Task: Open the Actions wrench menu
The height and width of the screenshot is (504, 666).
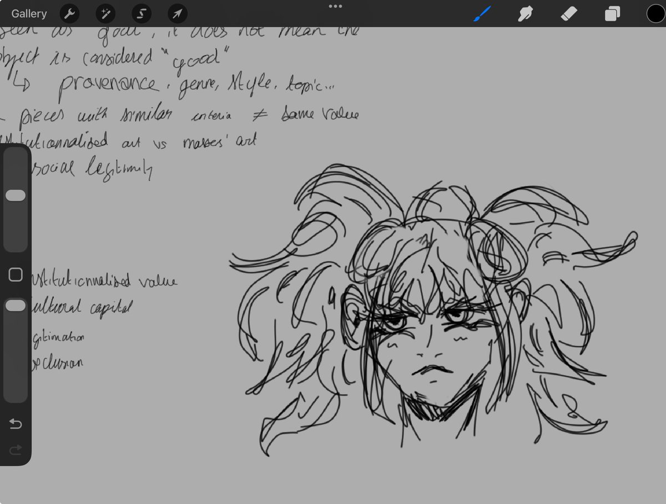Action: coord(69,13)
